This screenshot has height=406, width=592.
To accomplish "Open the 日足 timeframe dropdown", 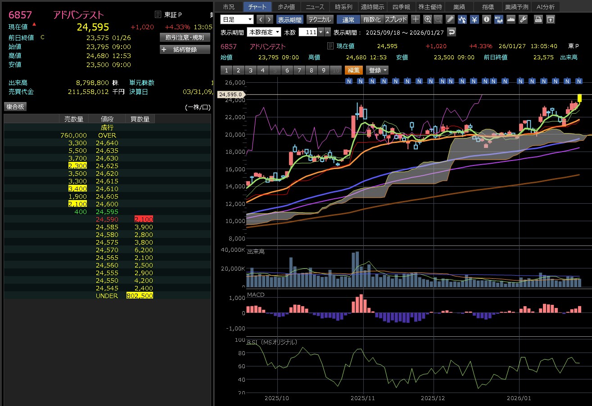I will (237, 19).
